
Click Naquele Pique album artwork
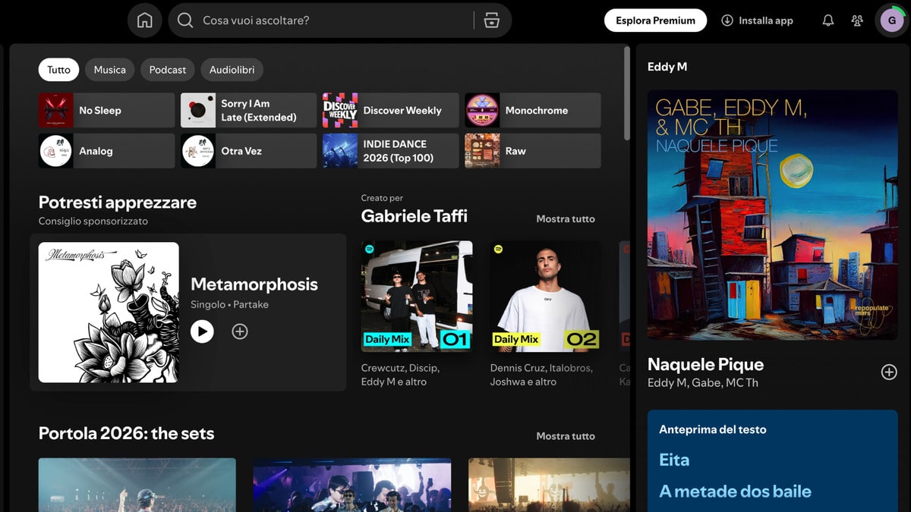tap(773, 215)
